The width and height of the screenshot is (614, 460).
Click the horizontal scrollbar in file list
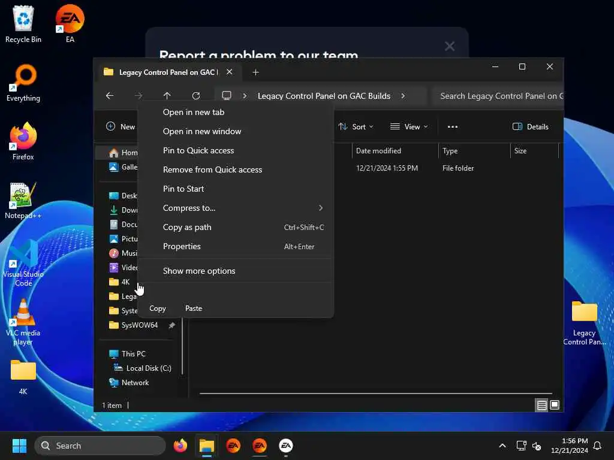click(376, 394)
